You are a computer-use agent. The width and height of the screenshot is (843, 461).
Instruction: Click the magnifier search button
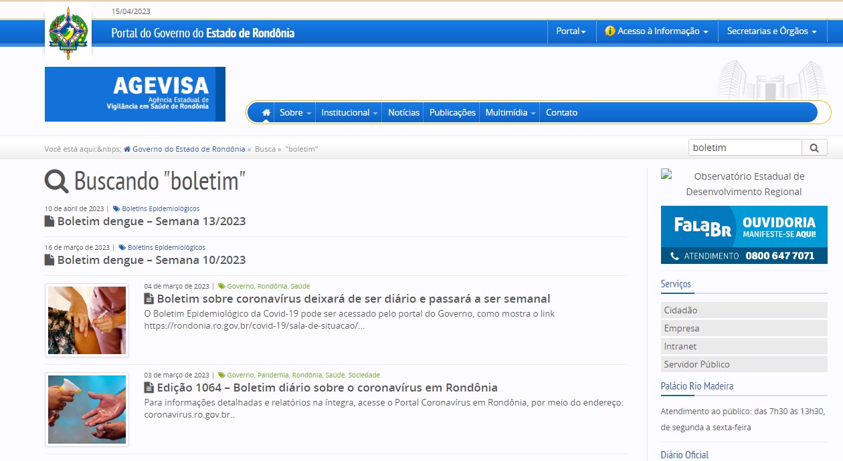pyautogui.click(x=814, y=148)
